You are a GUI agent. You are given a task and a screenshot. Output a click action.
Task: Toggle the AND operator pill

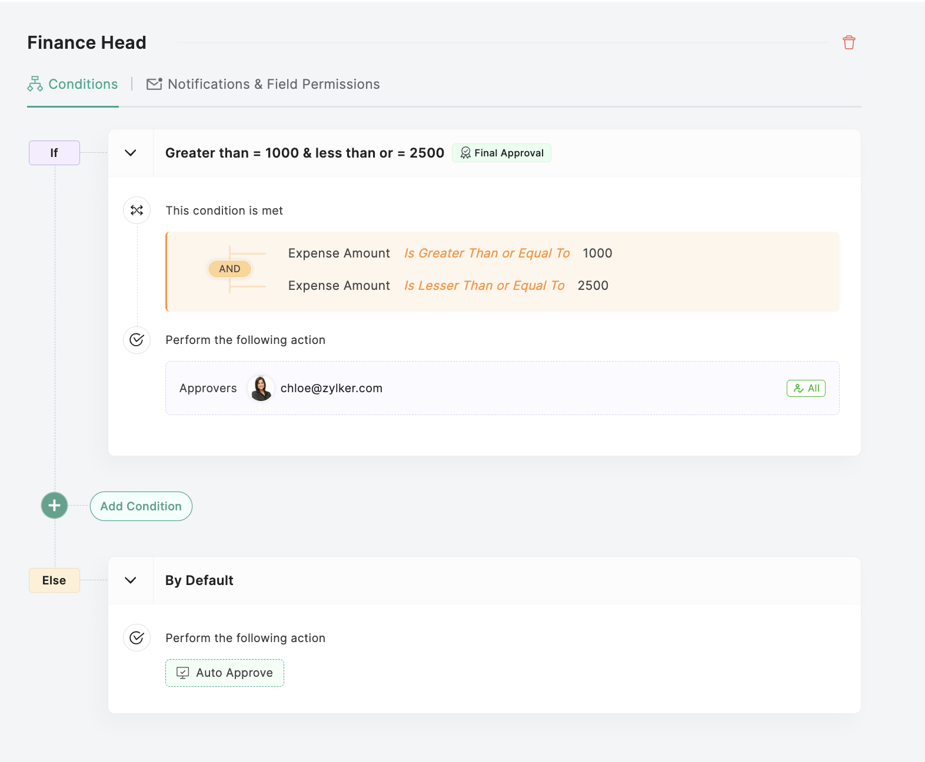tap(229, 269)
